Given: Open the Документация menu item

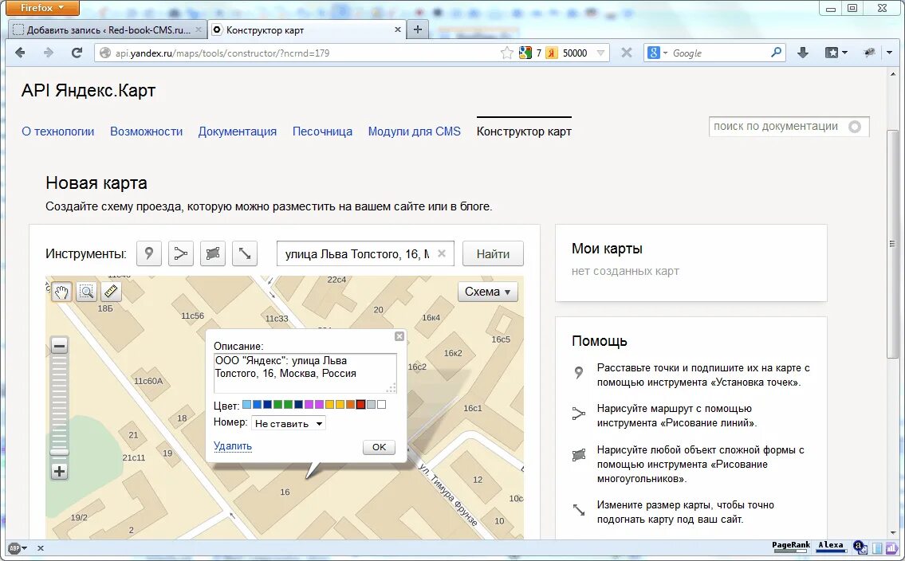Looking at the screenshot, I should [238, 131].
